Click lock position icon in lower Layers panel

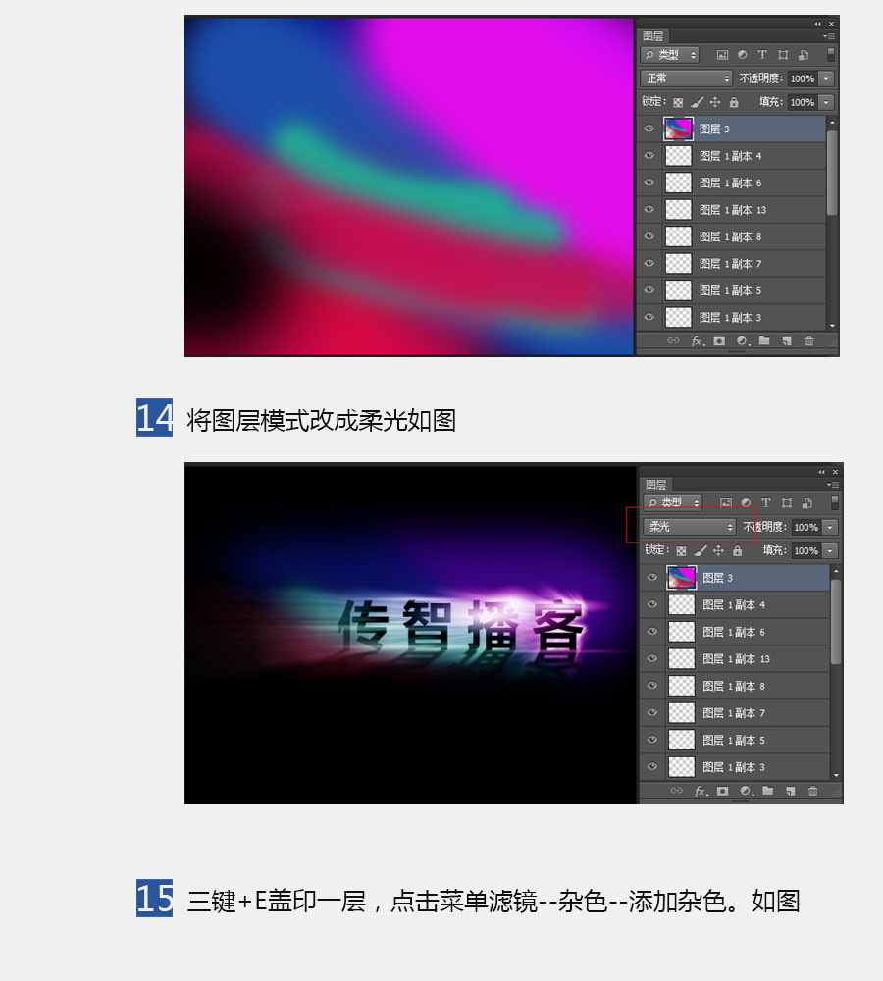pos(718,550)
